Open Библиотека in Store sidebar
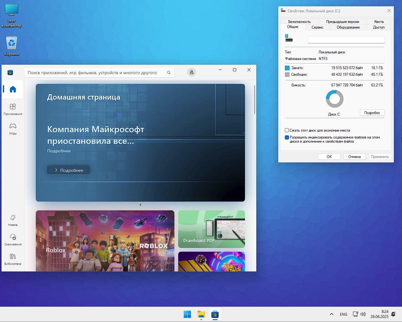This screenshot has height=322, width=402. [x=13, y=259]
